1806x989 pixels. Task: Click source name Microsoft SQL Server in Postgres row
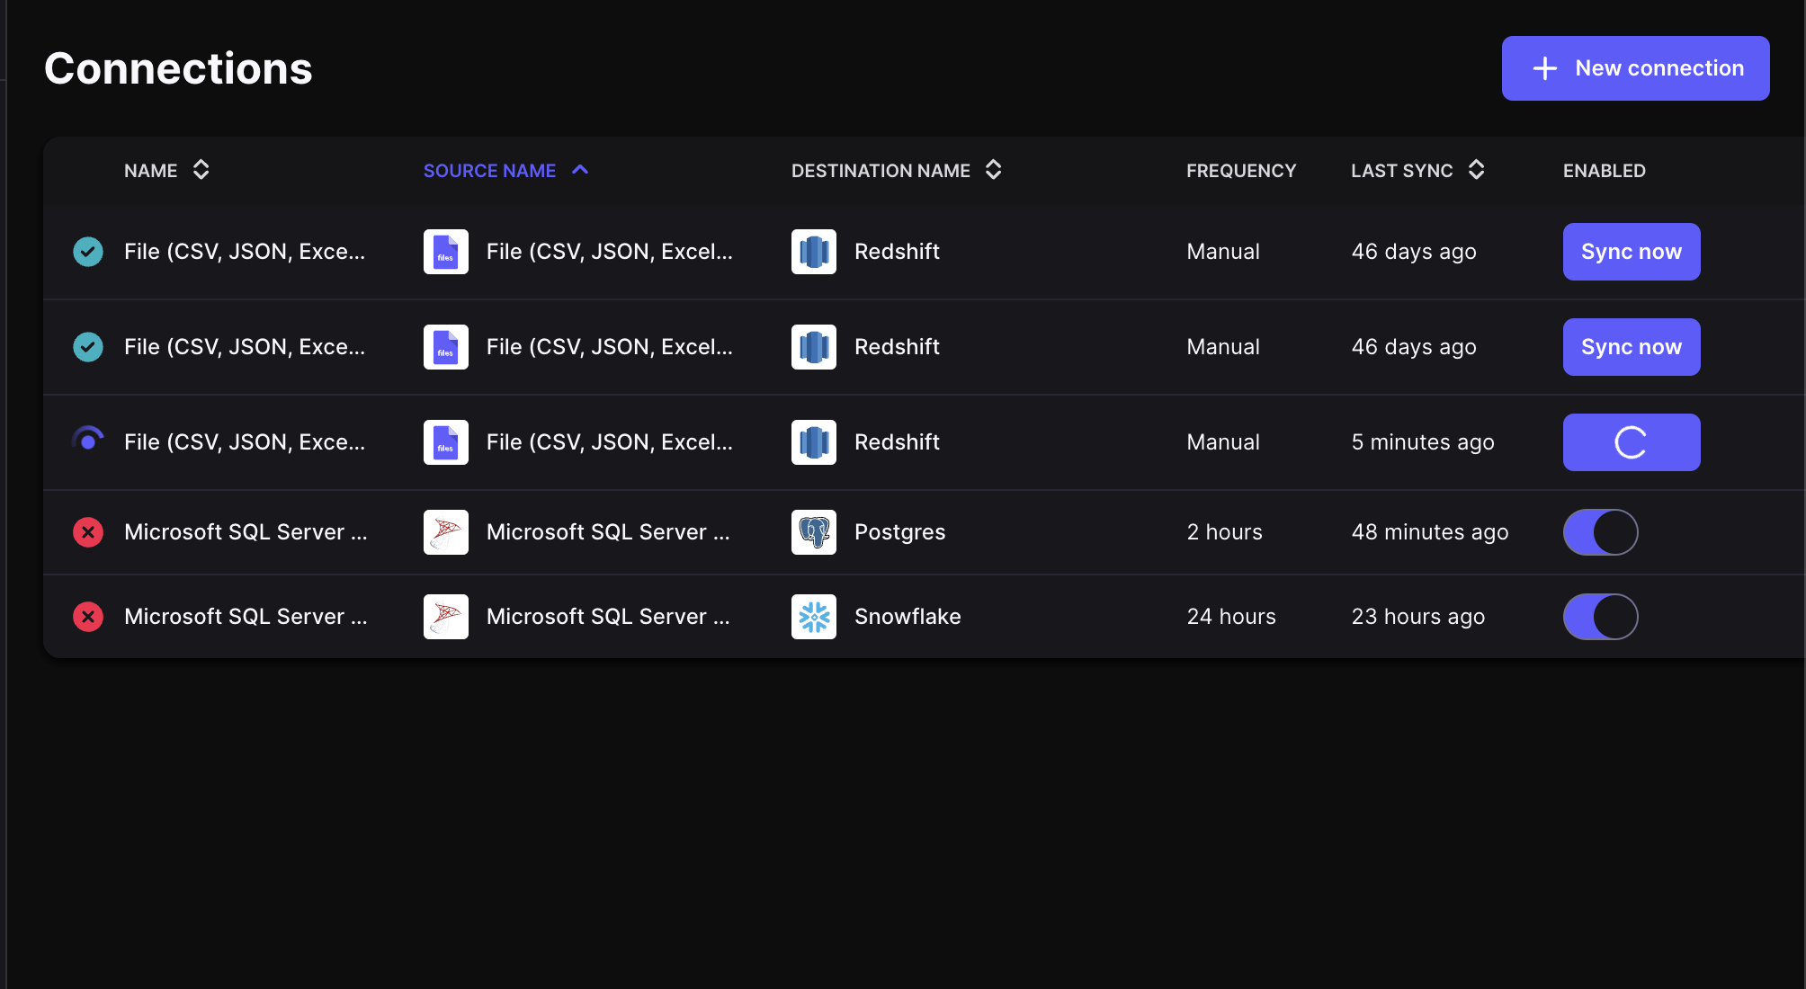(x=608, y=532)
